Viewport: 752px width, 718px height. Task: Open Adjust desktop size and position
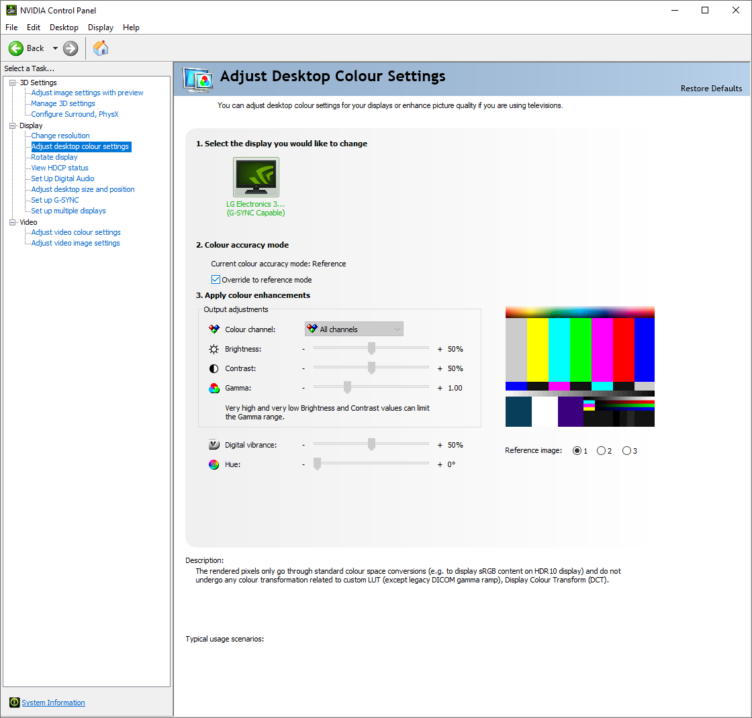[83, 189]
